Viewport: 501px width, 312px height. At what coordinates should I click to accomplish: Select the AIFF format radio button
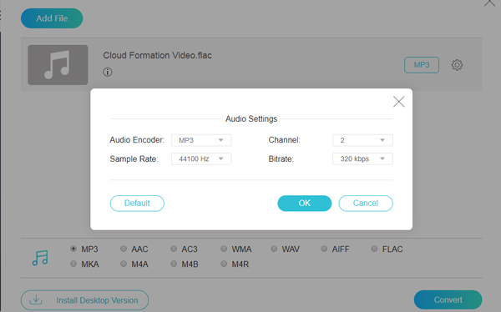tap(324, 249)
